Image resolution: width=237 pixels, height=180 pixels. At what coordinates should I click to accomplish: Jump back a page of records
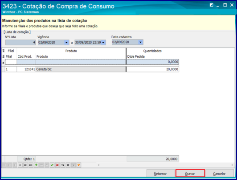coord(9,165)
